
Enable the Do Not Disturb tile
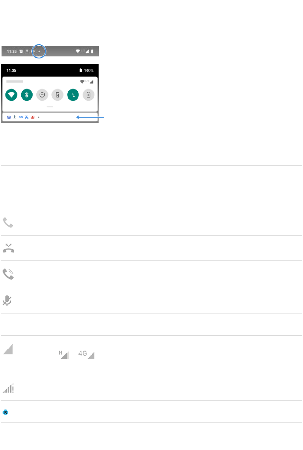coord(42,95)
